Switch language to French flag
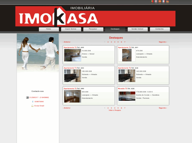 point(164,2)
